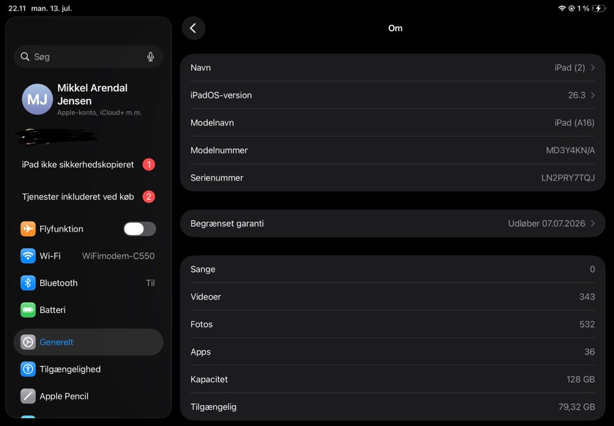Click the Søg search field
614x426 pixels.
click(x=88, y=57)
